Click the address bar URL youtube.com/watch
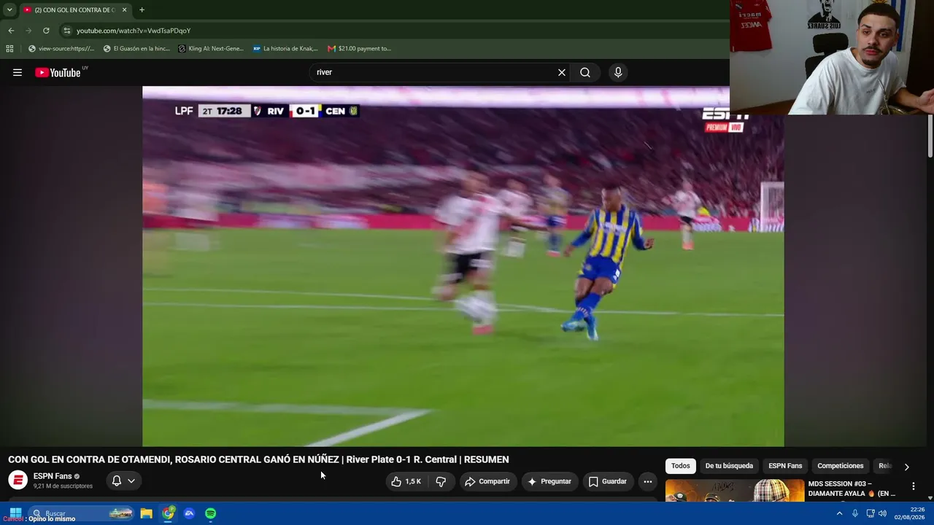Screen dimensions: 934x525 coord(134,31)
